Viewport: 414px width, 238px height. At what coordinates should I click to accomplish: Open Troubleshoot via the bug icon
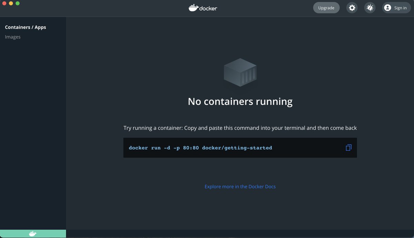tap(370, 8)
